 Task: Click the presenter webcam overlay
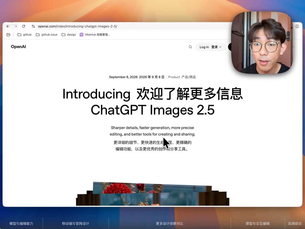(262, 43)
